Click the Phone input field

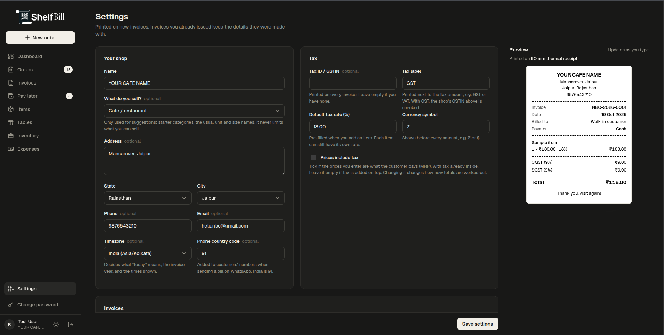148,226
